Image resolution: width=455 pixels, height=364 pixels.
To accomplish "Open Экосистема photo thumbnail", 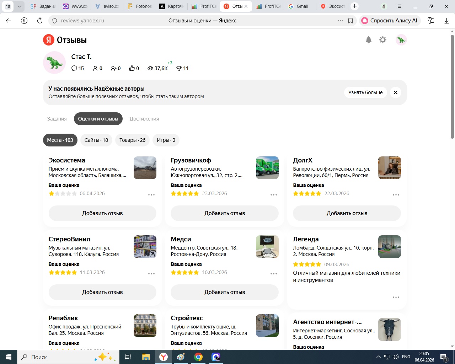I will (145, 168).
